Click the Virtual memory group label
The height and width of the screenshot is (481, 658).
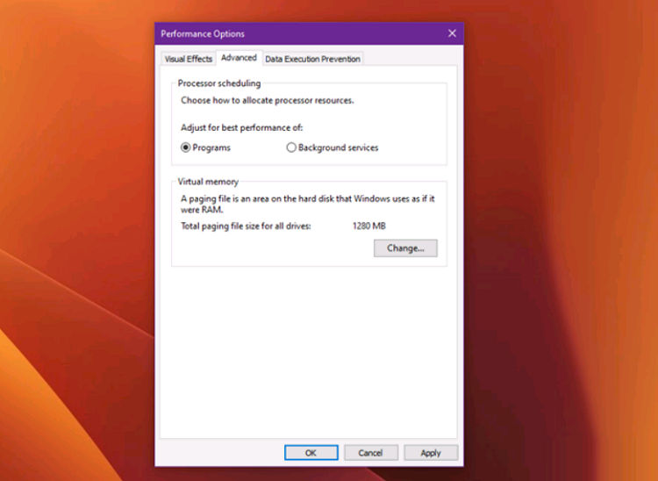pyautogui.click(x=208, y=182)
